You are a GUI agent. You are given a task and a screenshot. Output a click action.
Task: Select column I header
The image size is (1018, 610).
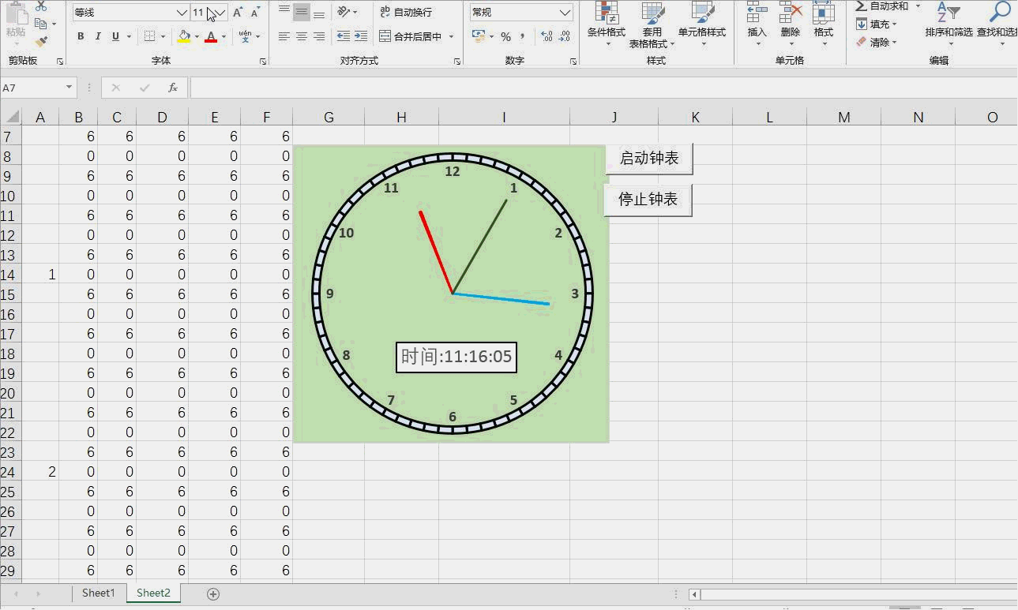504,117
